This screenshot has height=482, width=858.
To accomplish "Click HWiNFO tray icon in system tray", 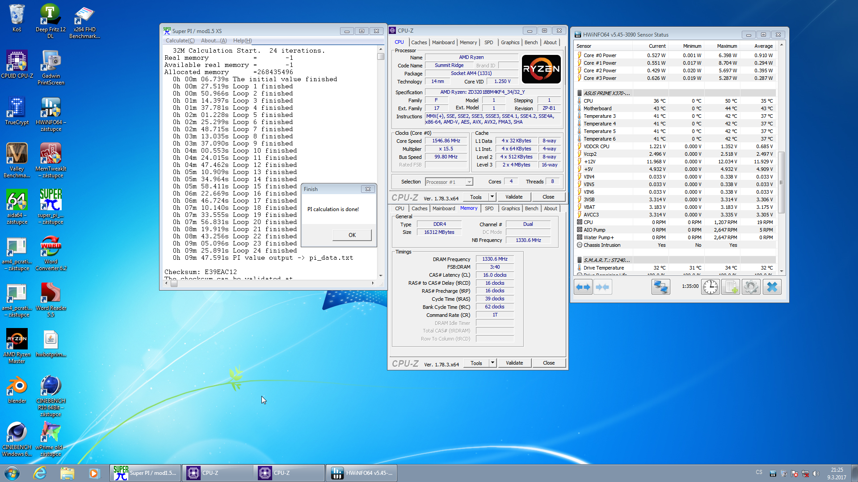I will tap(773, 473).
